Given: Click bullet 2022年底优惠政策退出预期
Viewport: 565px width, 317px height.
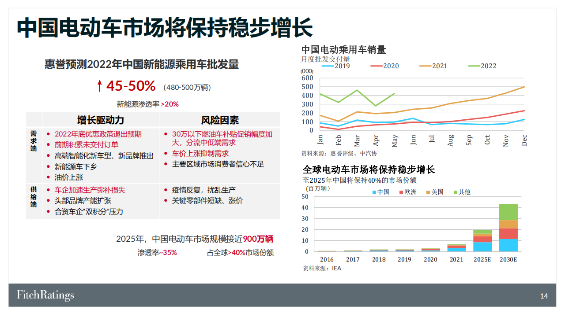Looking at the screenshot, I should point(98,134).
